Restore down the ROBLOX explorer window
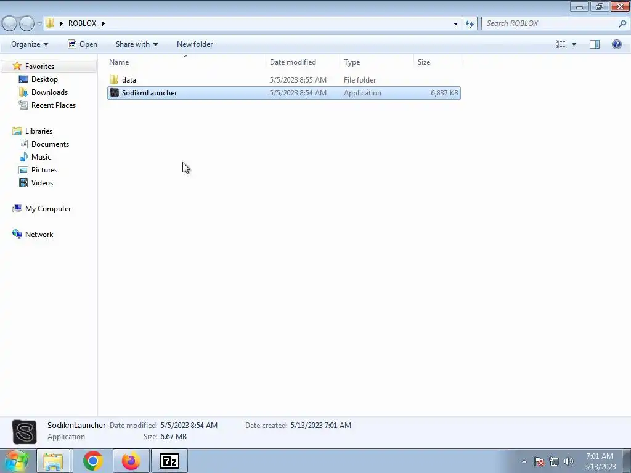Screen dimensions: 631x473 pyautogui.click(x=599, y=6)
